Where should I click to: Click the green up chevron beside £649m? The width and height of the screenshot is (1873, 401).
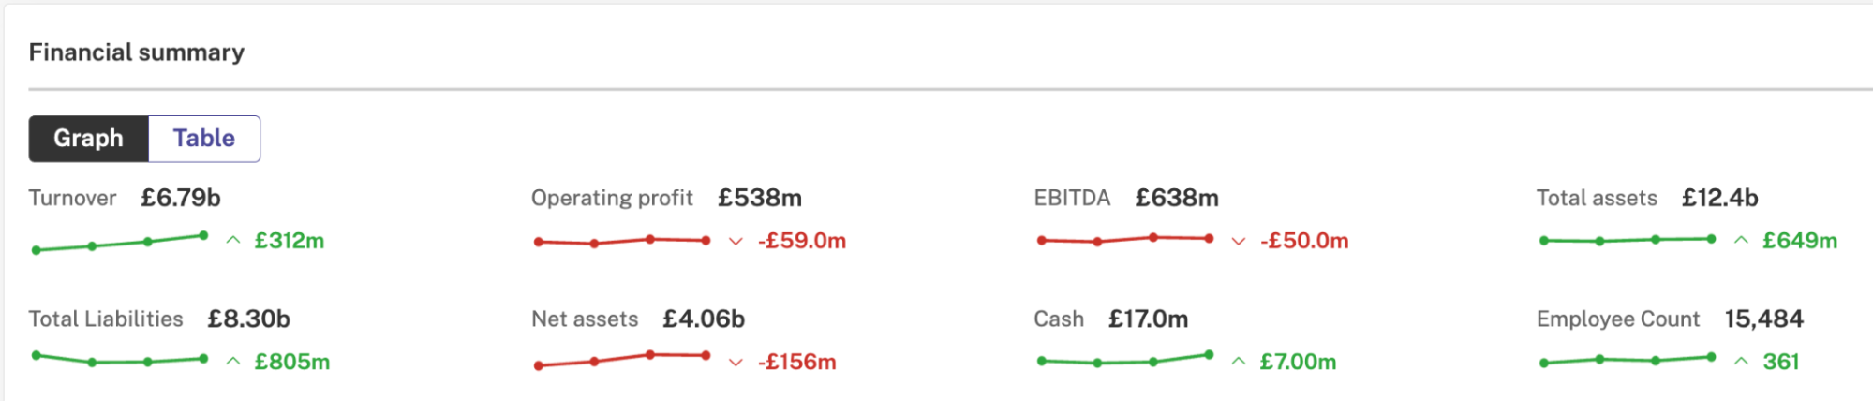pyautogui.click(x=1741, y=241)
